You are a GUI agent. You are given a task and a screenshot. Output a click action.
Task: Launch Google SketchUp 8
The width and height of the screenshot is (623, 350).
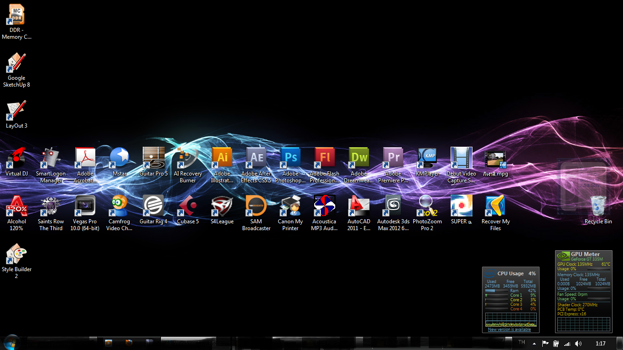point(16,69)
